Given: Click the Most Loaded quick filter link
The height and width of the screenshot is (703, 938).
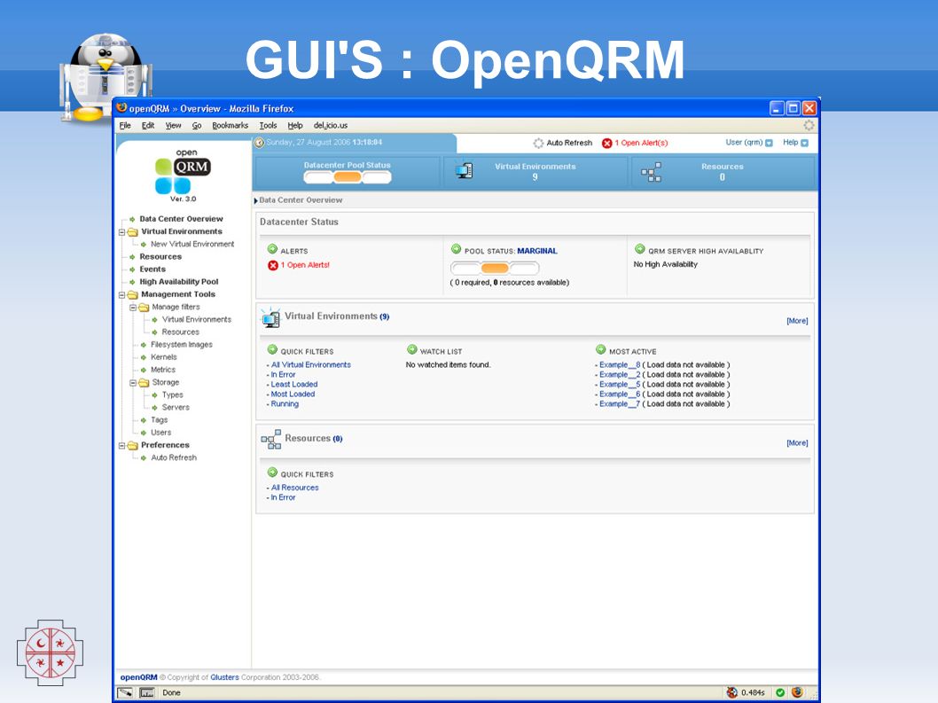Looking at the screenshot, I should (x=293, y=394).
